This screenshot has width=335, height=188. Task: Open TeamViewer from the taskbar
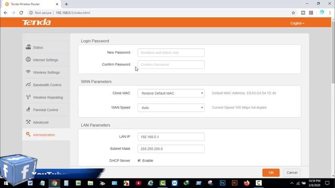pyautogui.click(x=174, y=183)
